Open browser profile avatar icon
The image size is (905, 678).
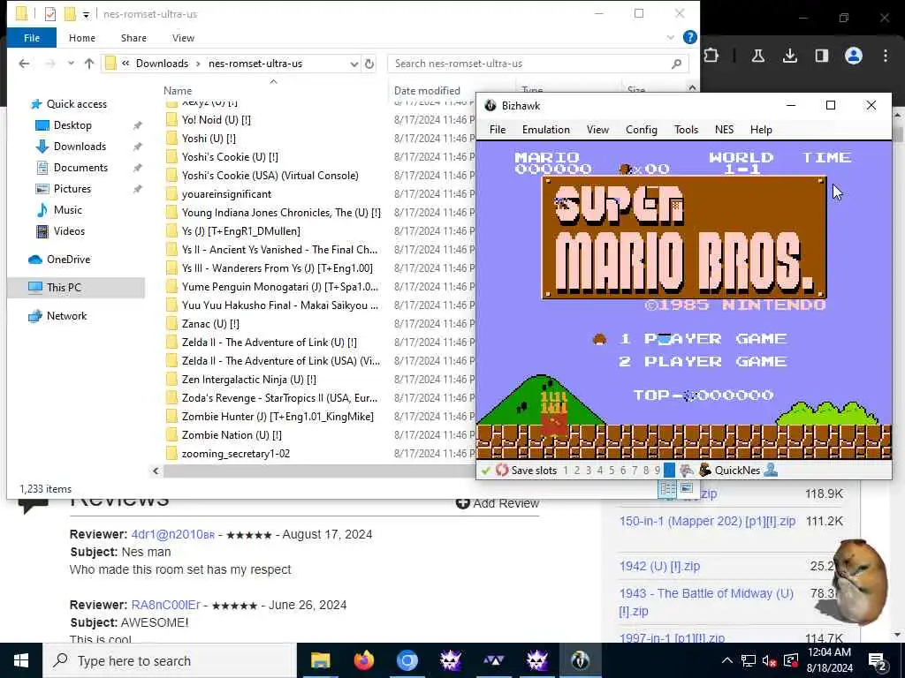pos(854,56)
